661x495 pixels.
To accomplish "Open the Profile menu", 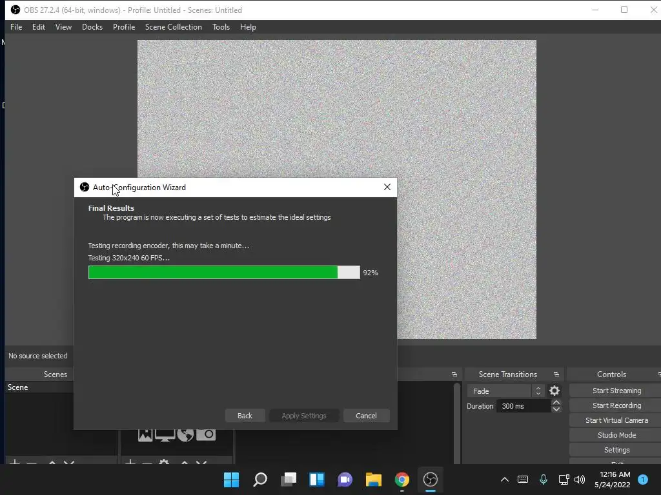I will pyautogui.click(x=124, y=27).
